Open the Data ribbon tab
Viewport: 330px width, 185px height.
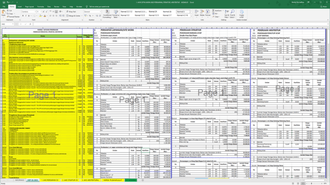(x=49, y=6)
